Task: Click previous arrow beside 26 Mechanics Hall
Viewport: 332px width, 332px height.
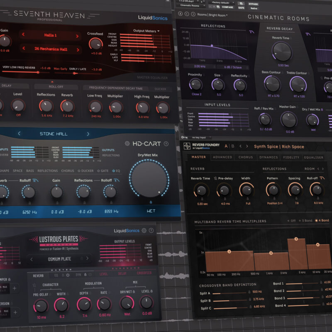Action: pos(24,48)
